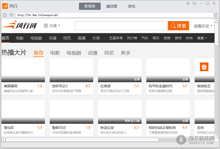Click the orange gift box icon
Image resolution: width=220 pixels, height=149 pixels.
click(204, 67)
